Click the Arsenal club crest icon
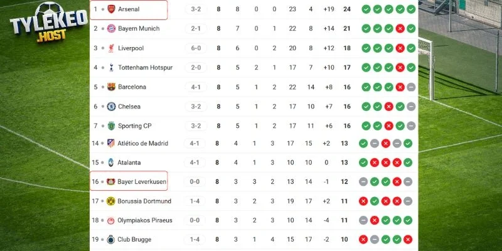 tap(111, 9)
